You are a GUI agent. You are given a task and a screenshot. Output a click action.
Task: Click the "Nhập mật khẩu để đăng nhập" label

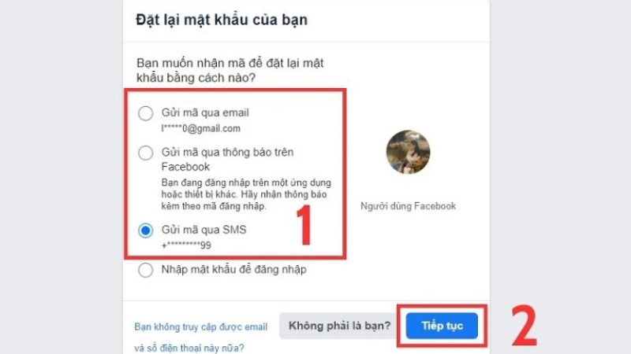233,269
